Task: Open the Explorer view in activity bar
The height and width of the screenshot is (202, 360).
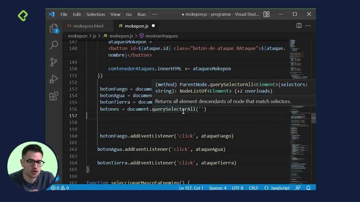Action: [x=54, y=28]
